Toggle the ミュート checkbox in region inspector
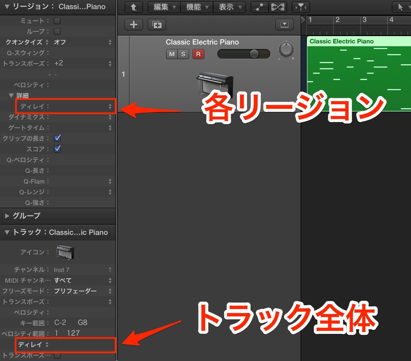 pyautogui.click(x=57, y=21)
